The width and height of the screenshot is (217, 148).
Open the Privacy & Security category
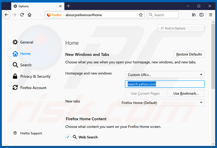coord(32,76)
